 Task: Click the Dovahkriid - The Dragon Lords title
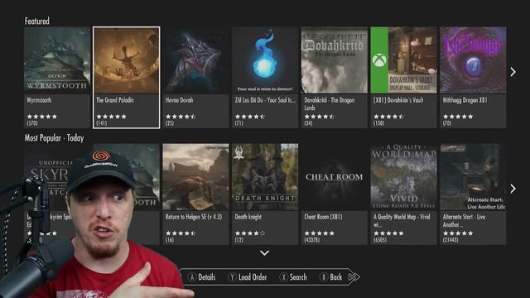coord(330,103)
